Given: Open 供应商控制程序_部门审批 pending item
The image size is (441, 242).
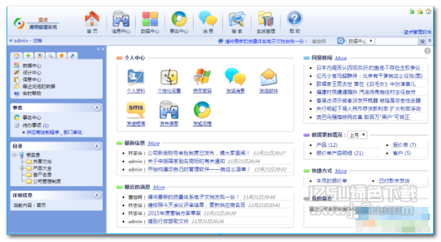Looking at the screenshot, I should (x=54, y=132).
